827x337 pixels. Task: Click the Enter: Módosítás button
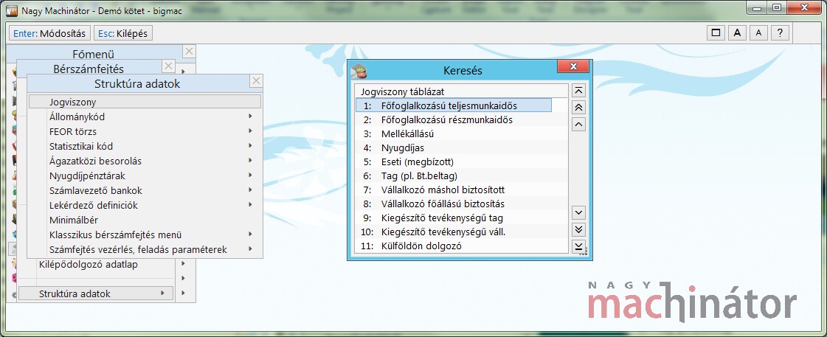click(x=49, y=33)
